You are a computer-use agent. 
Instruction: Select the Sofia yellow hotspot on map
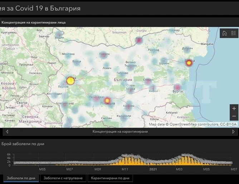point(70,81)
